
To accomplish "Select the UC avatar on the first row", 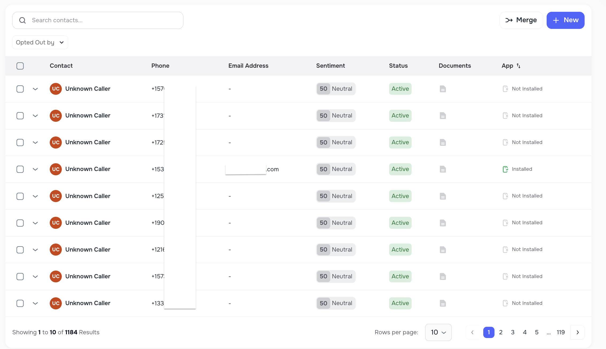I will coord(56,89).
